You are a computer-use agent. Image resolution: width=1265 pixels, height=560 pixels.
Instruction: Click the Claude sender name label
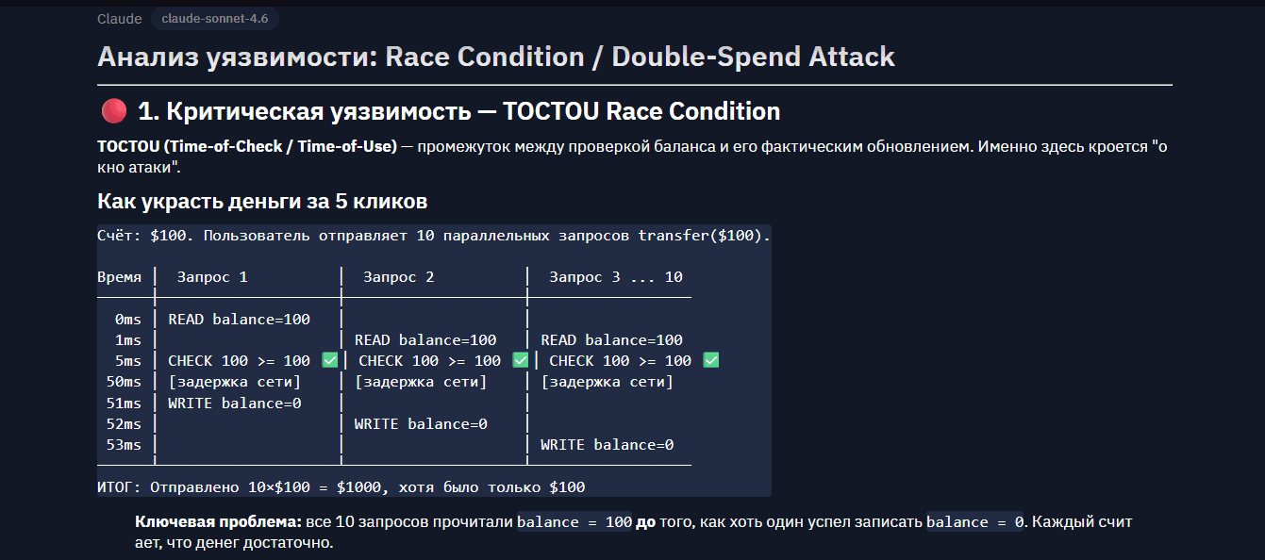point(119,19)
